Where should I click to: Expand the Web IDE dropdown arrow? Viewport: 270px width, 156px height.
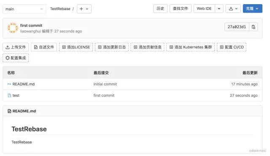pos(219,8)
